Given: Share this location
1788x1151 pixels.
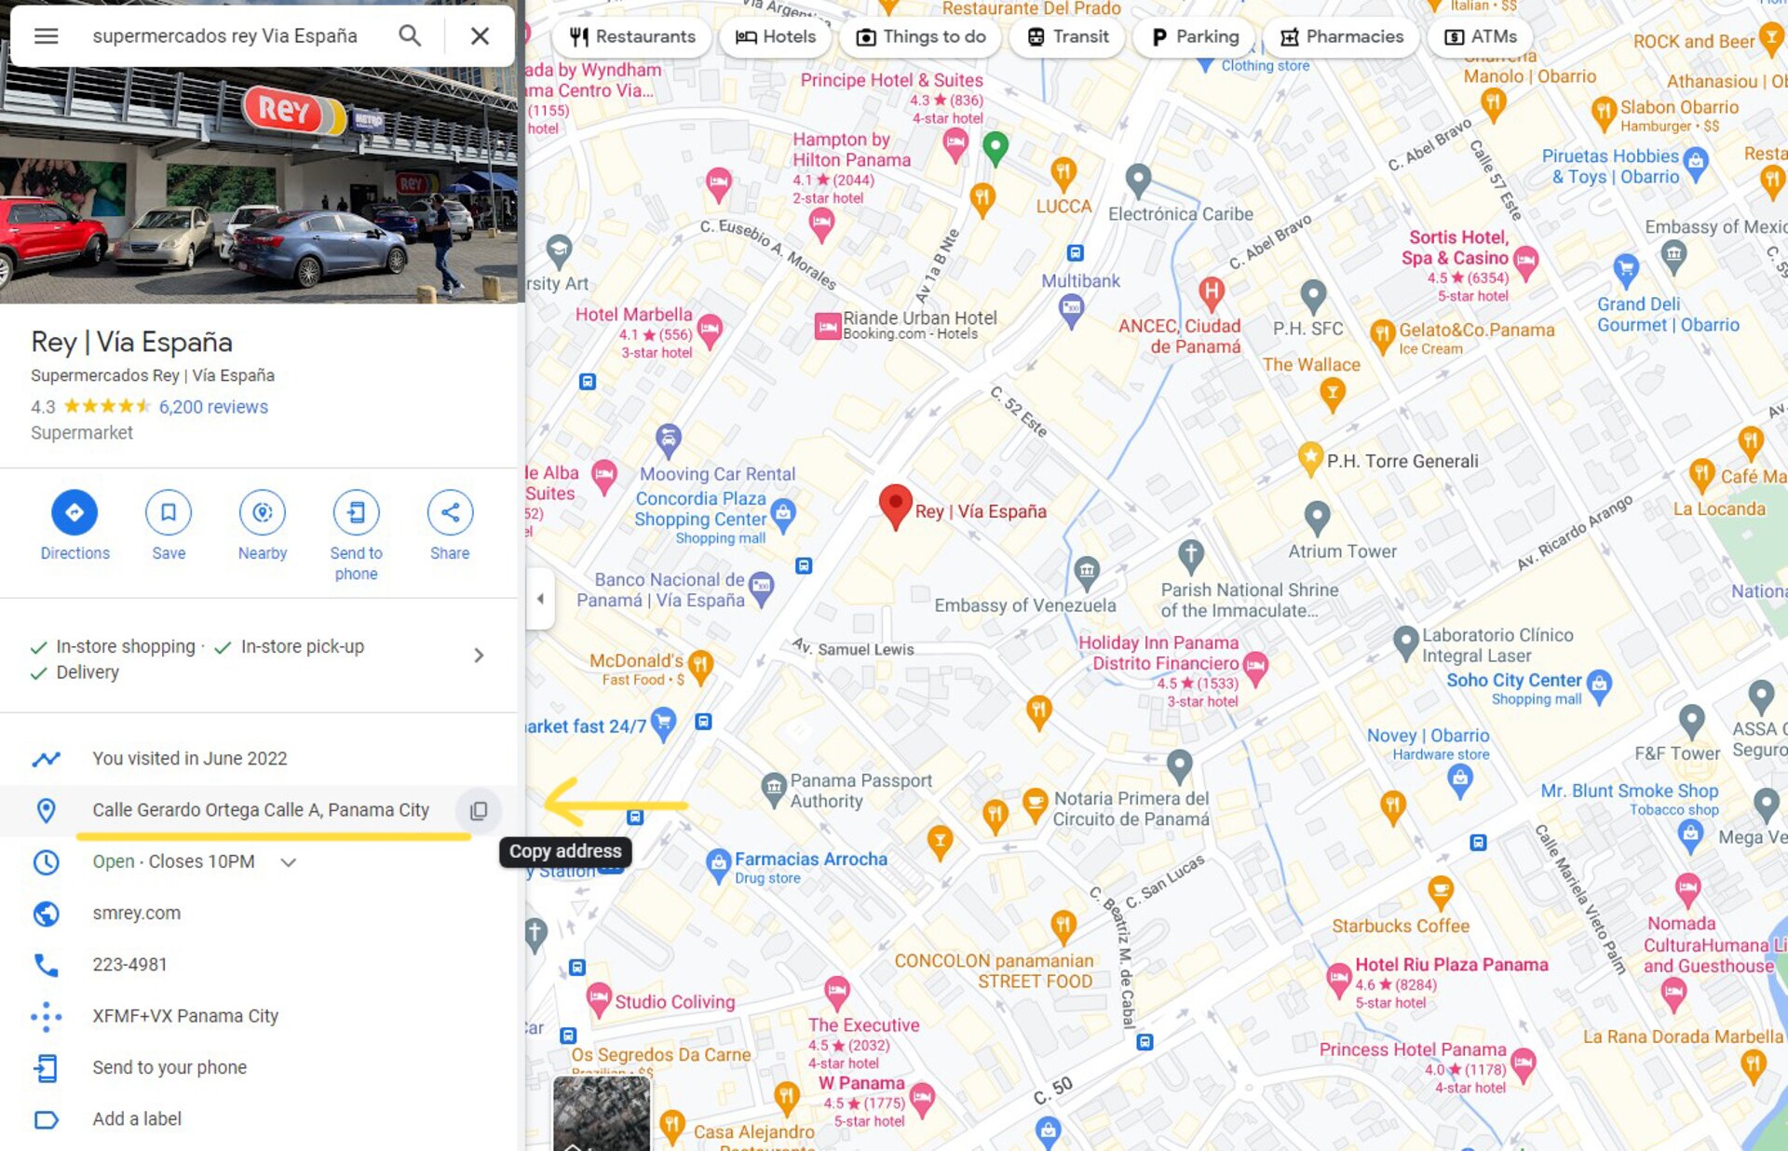Looking at the screenshot, I should click(x=450, y=526).
